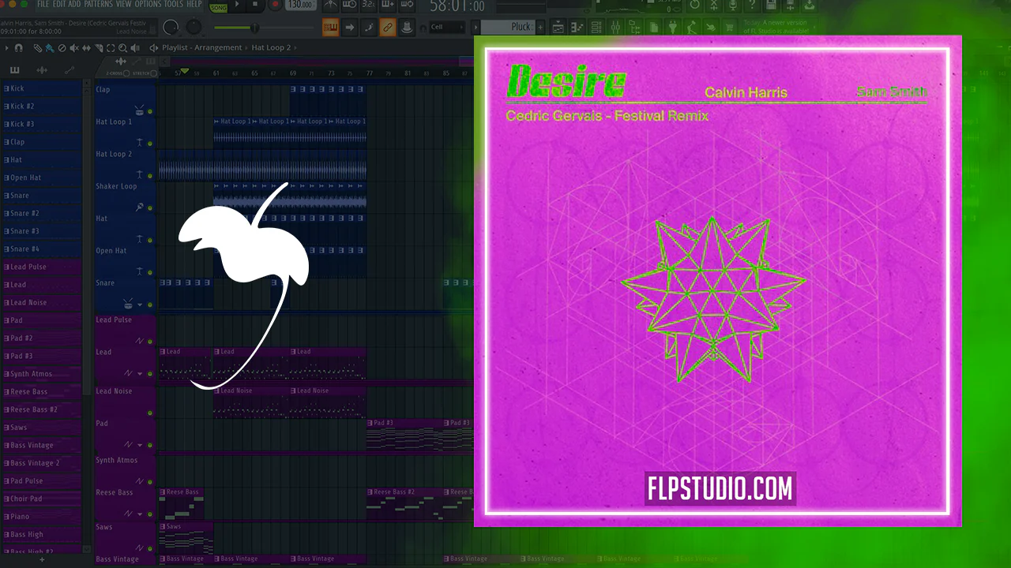Click the second knob left of the slider
The width and height of the screenshot is (1011, 568).
click(x=170, y=28)
